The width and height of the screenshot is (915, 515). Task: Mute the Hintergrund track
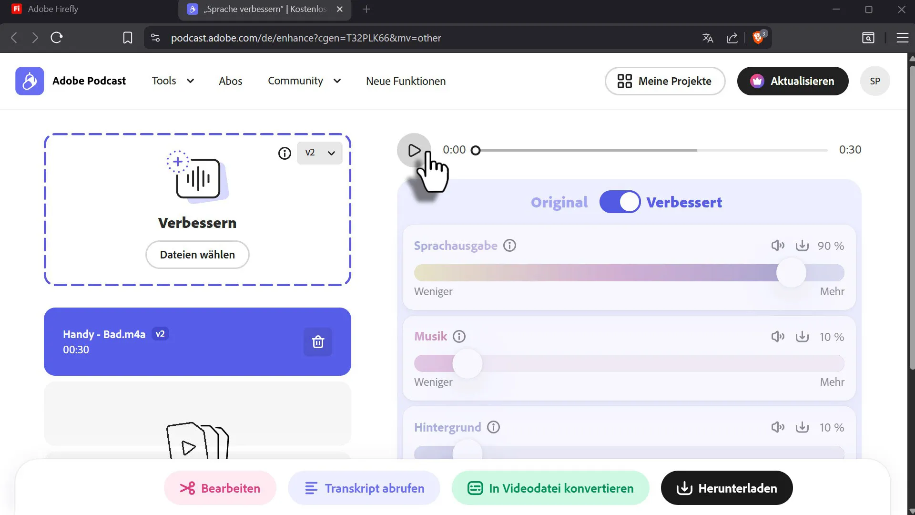point(778,427)
